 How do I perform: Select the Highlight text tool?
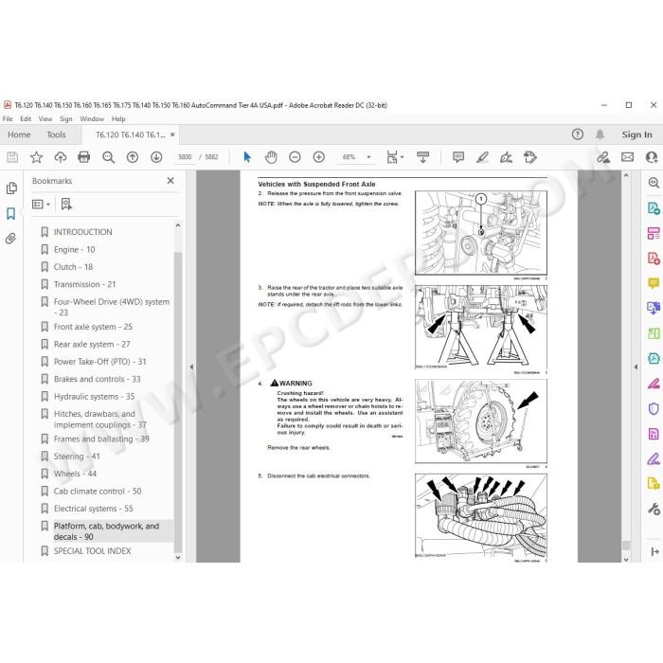tap(482, 157)
